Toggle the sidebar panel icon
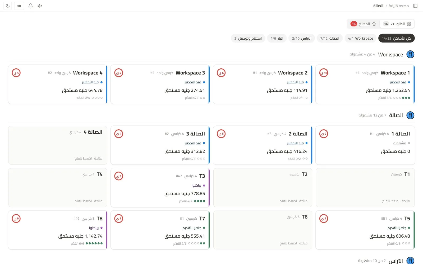The width and height of the screenshot is (423, 264). 415,6
